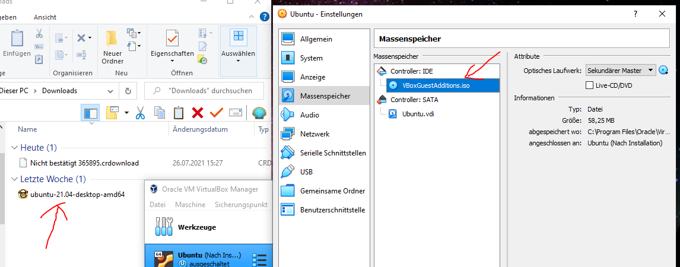This screenshot has width=680, height=267.
Task: Open Gemeinsame Ordner settings
Action: click(325, 190)
